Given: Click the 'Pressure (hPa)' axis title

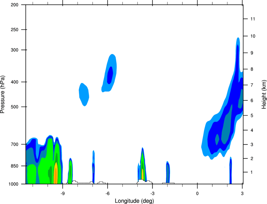Looking at the screenshot, I should [3, 94].
